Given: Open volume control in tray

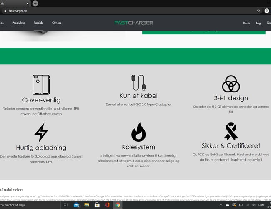Looking at the screenshot, I should coord(254,205).
